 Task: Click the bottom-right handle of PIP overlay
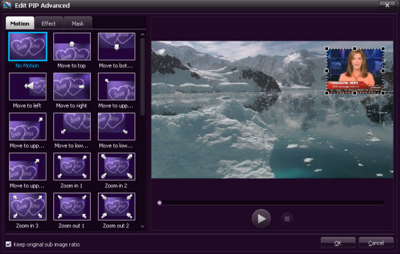(x=383, y=93)
